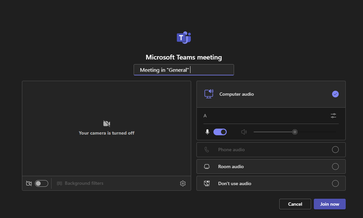Viewport: 363px width, 218px height.
Task: Click the speaker volume icon
Action: click(x=244, y=132)
